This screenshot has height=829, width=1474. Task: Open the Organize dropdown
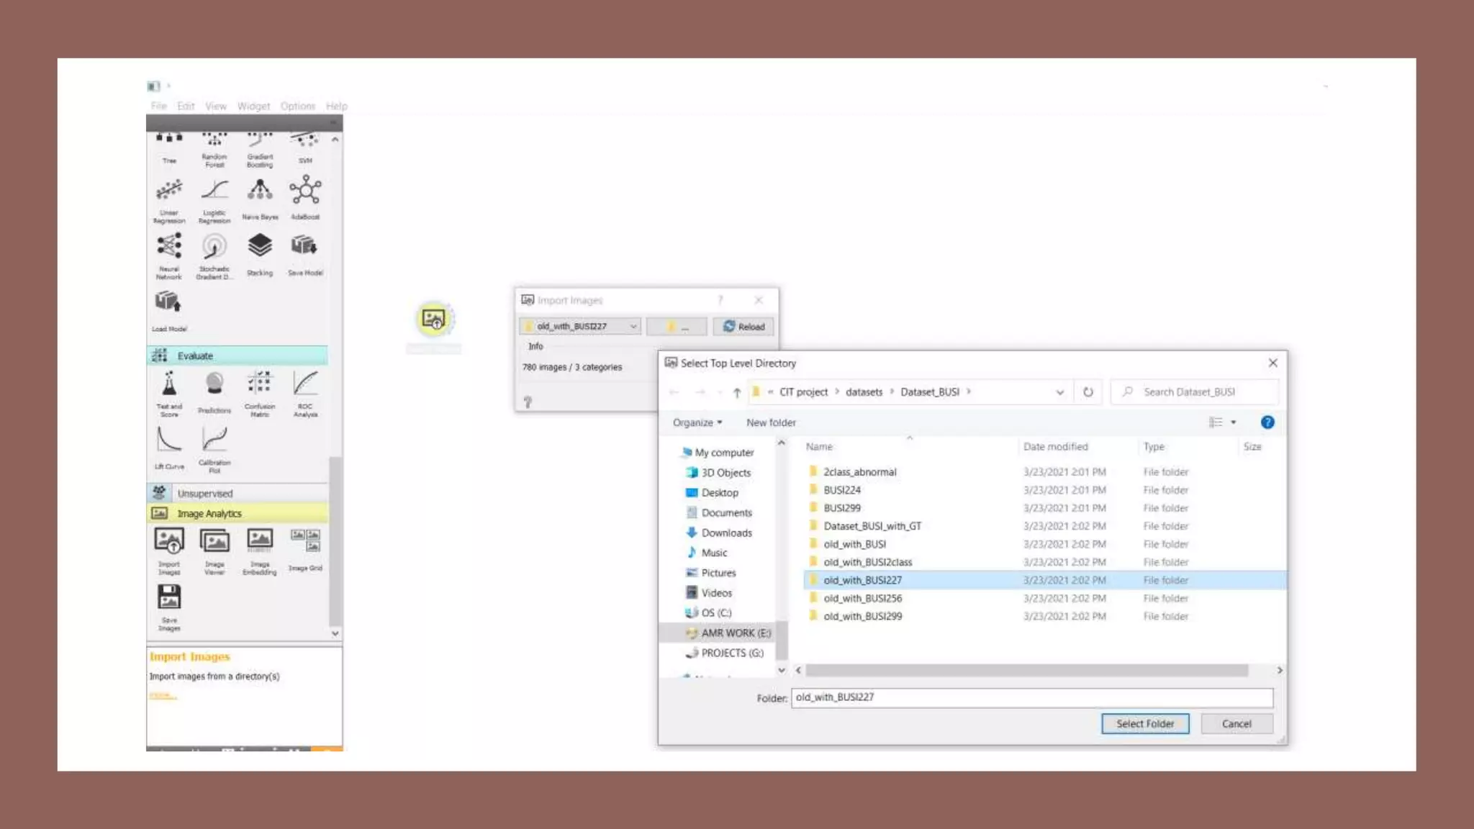[697, 422]
